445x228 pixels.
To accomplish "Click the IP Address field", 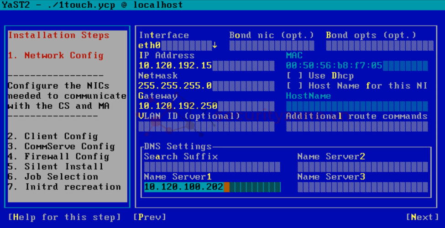I will [x=206, y=66].
